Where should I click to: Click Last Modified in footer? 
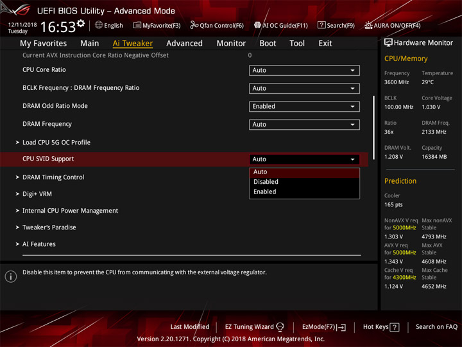click(x=190, y=327)
